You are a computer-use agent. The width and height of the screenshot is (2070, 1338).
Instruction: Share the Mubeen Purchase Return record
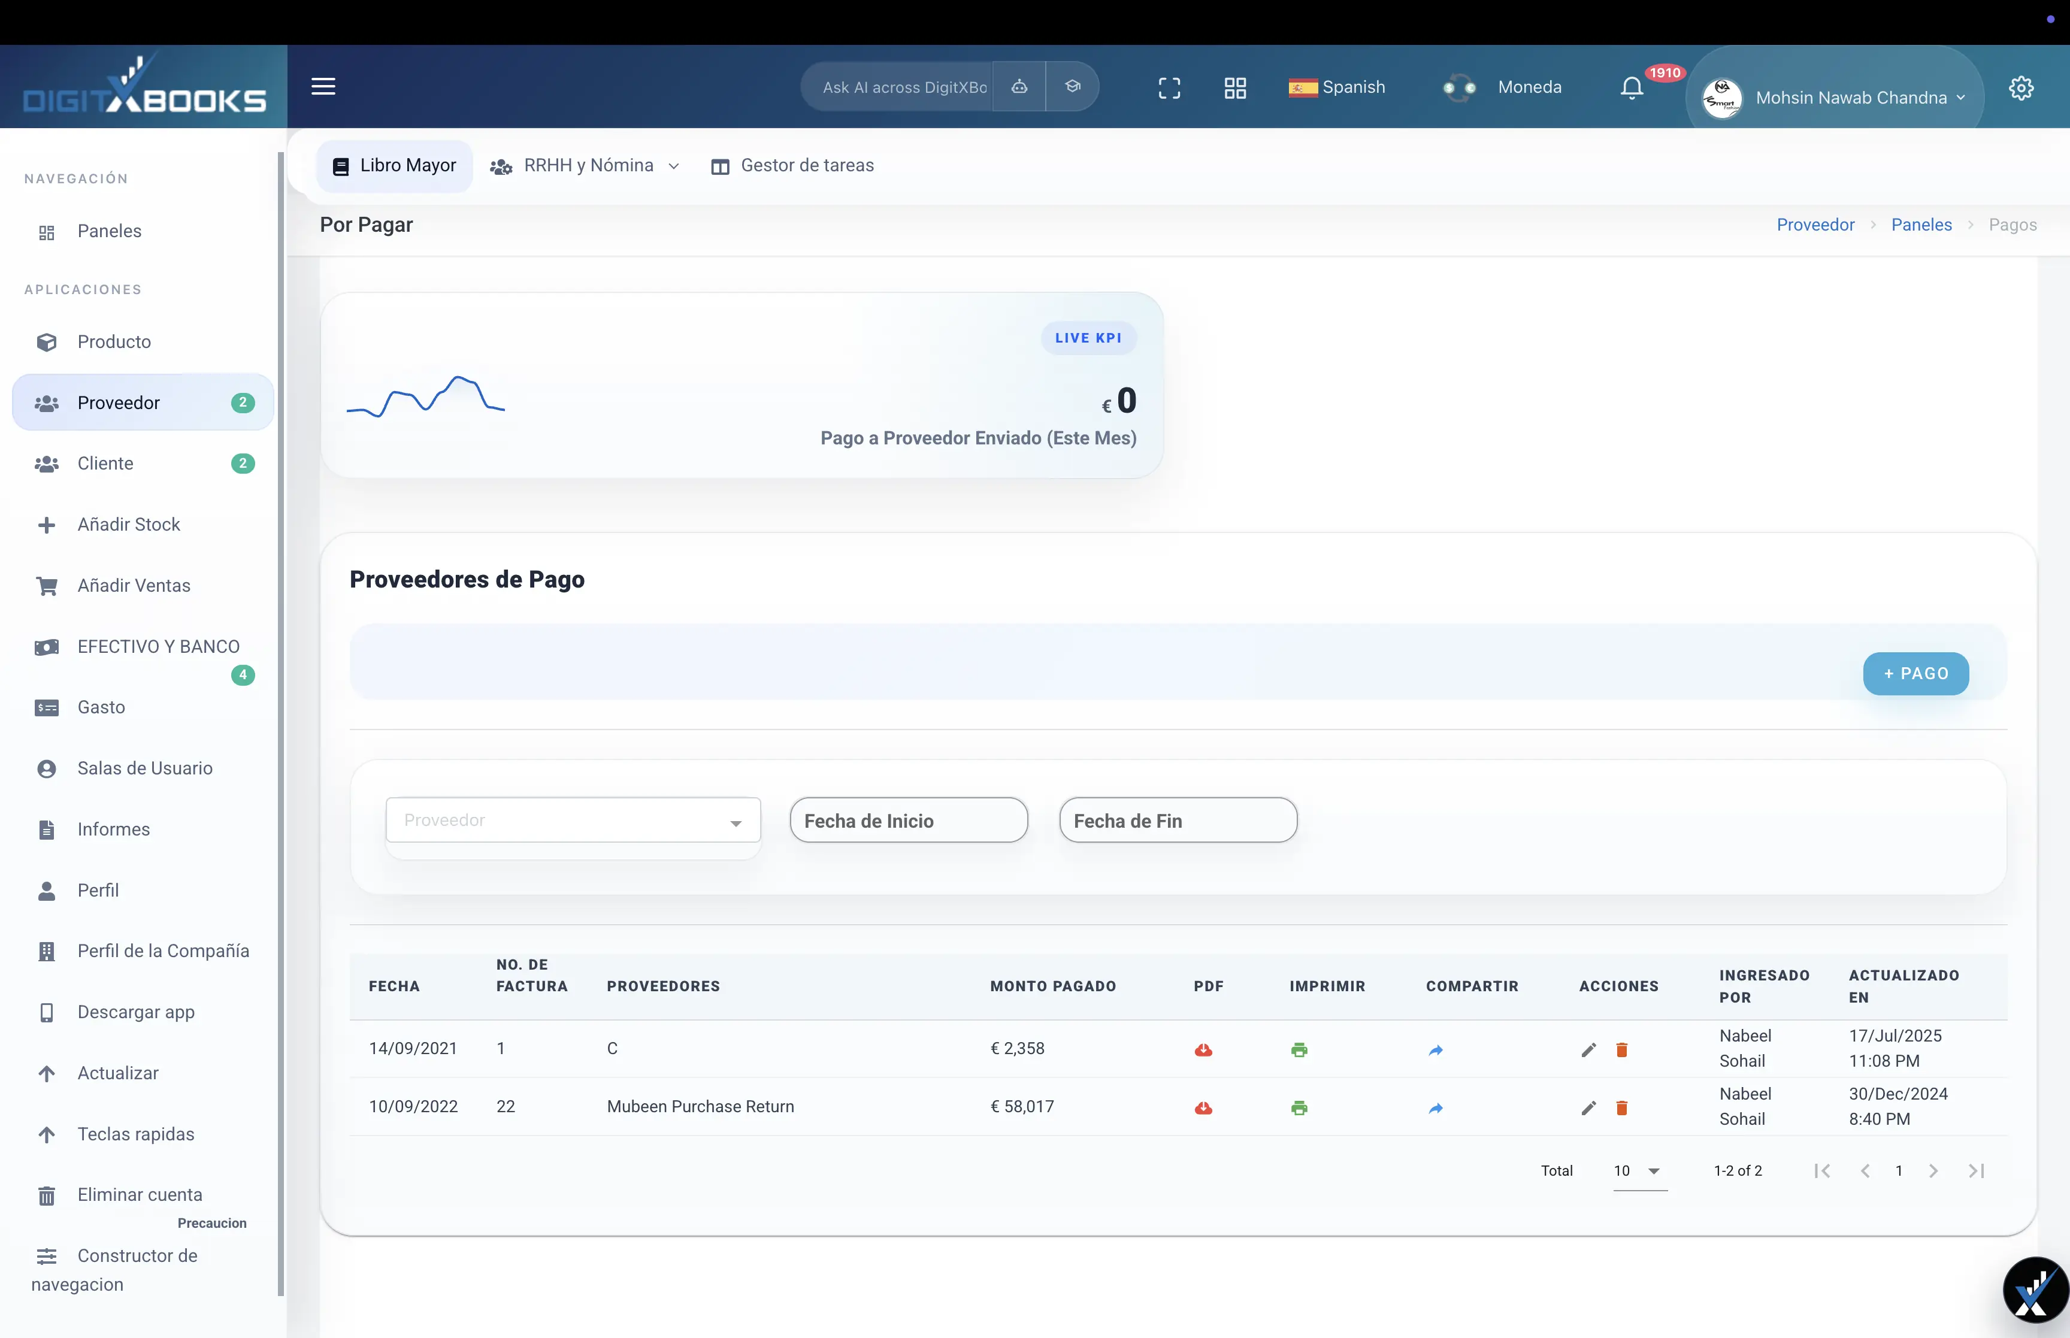[x=1435, y=1108]
